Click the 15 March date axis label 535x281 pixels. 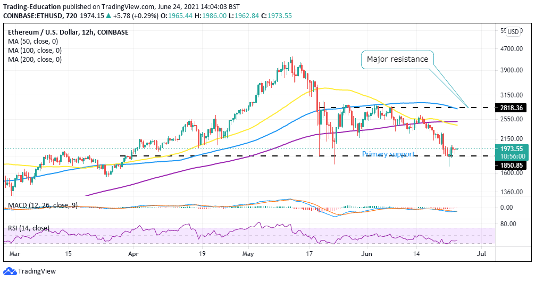pos(68,254)
